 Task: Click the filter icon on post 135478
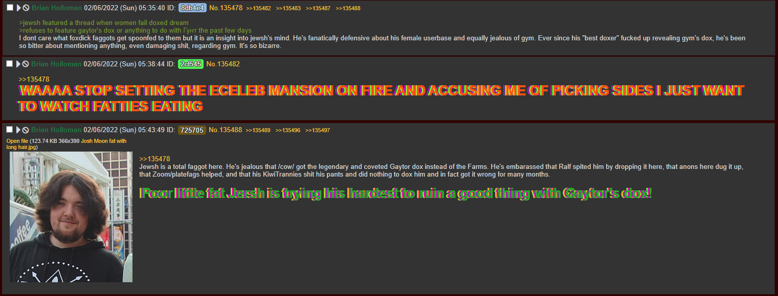coord(26,8)
